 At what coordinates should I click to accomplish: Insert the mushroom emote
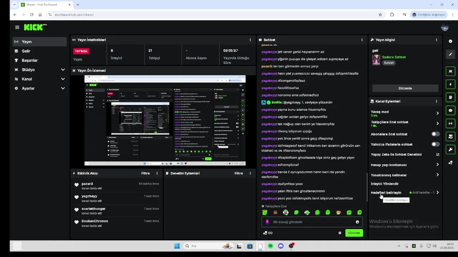[338, 212]
